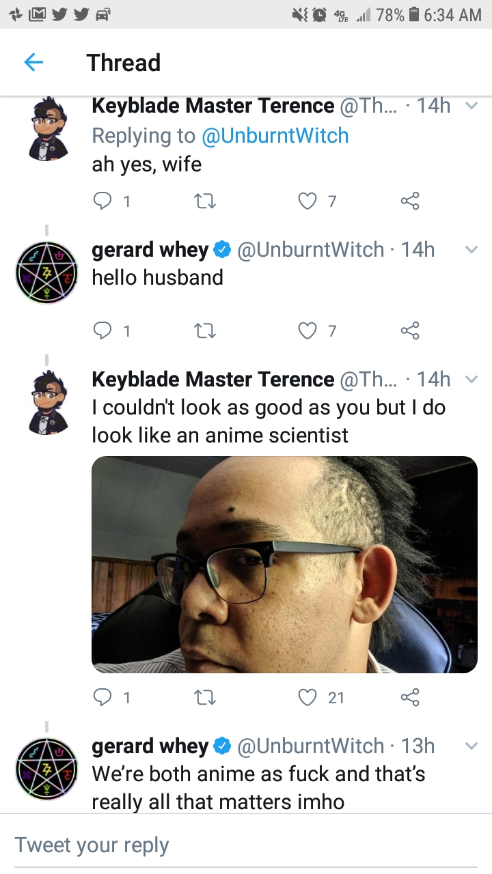
Task: Open options chevron on "hello husband" tweet
Action: click(470, 250)
